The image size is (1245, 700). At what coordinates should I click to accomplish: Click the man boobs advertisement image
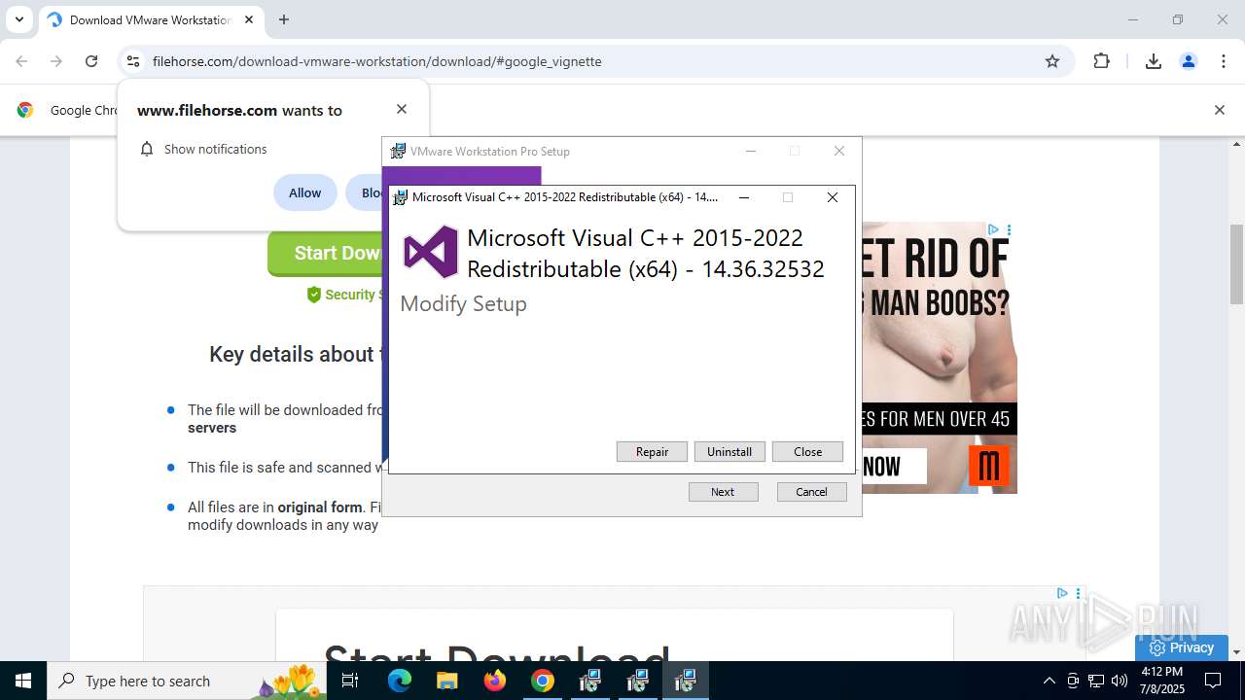pos(940,358)
